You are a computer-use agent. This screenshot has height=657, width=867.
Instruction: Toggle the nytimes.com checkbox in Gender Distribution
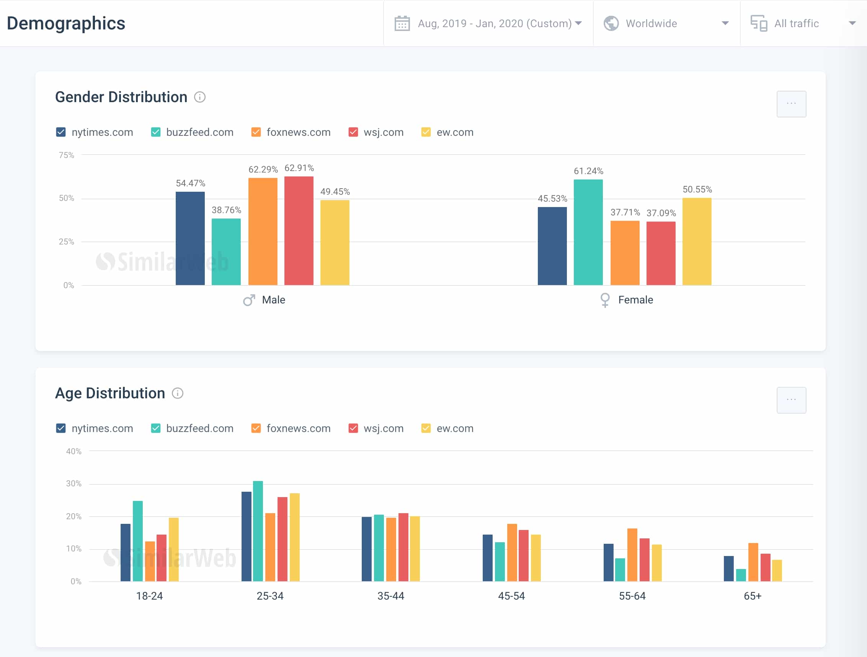pyautogui.click(x=63, y=131)
